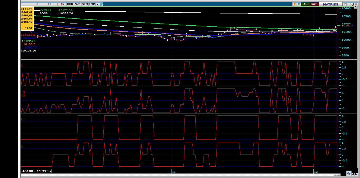
Task: Click the KHN toolbar button
Action: tap(70, 4)
